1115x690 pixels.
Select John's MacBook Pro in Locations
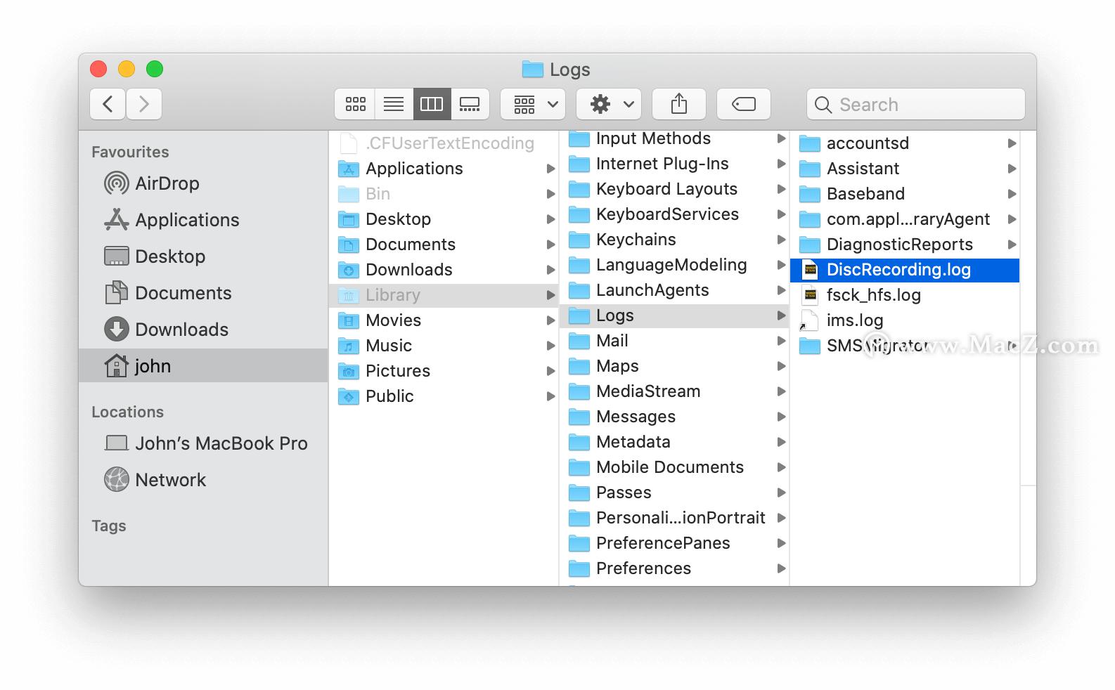[203, 443]
